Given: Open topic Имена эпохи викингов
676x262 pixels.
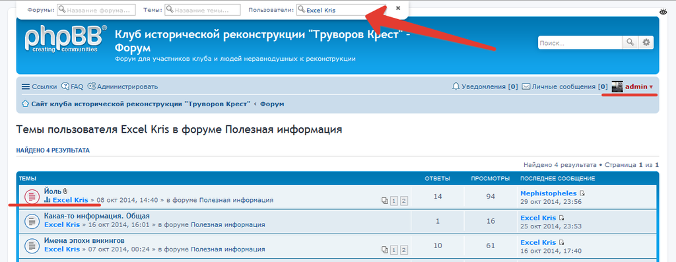Looking at the screenshot, I should pos(84,240).
